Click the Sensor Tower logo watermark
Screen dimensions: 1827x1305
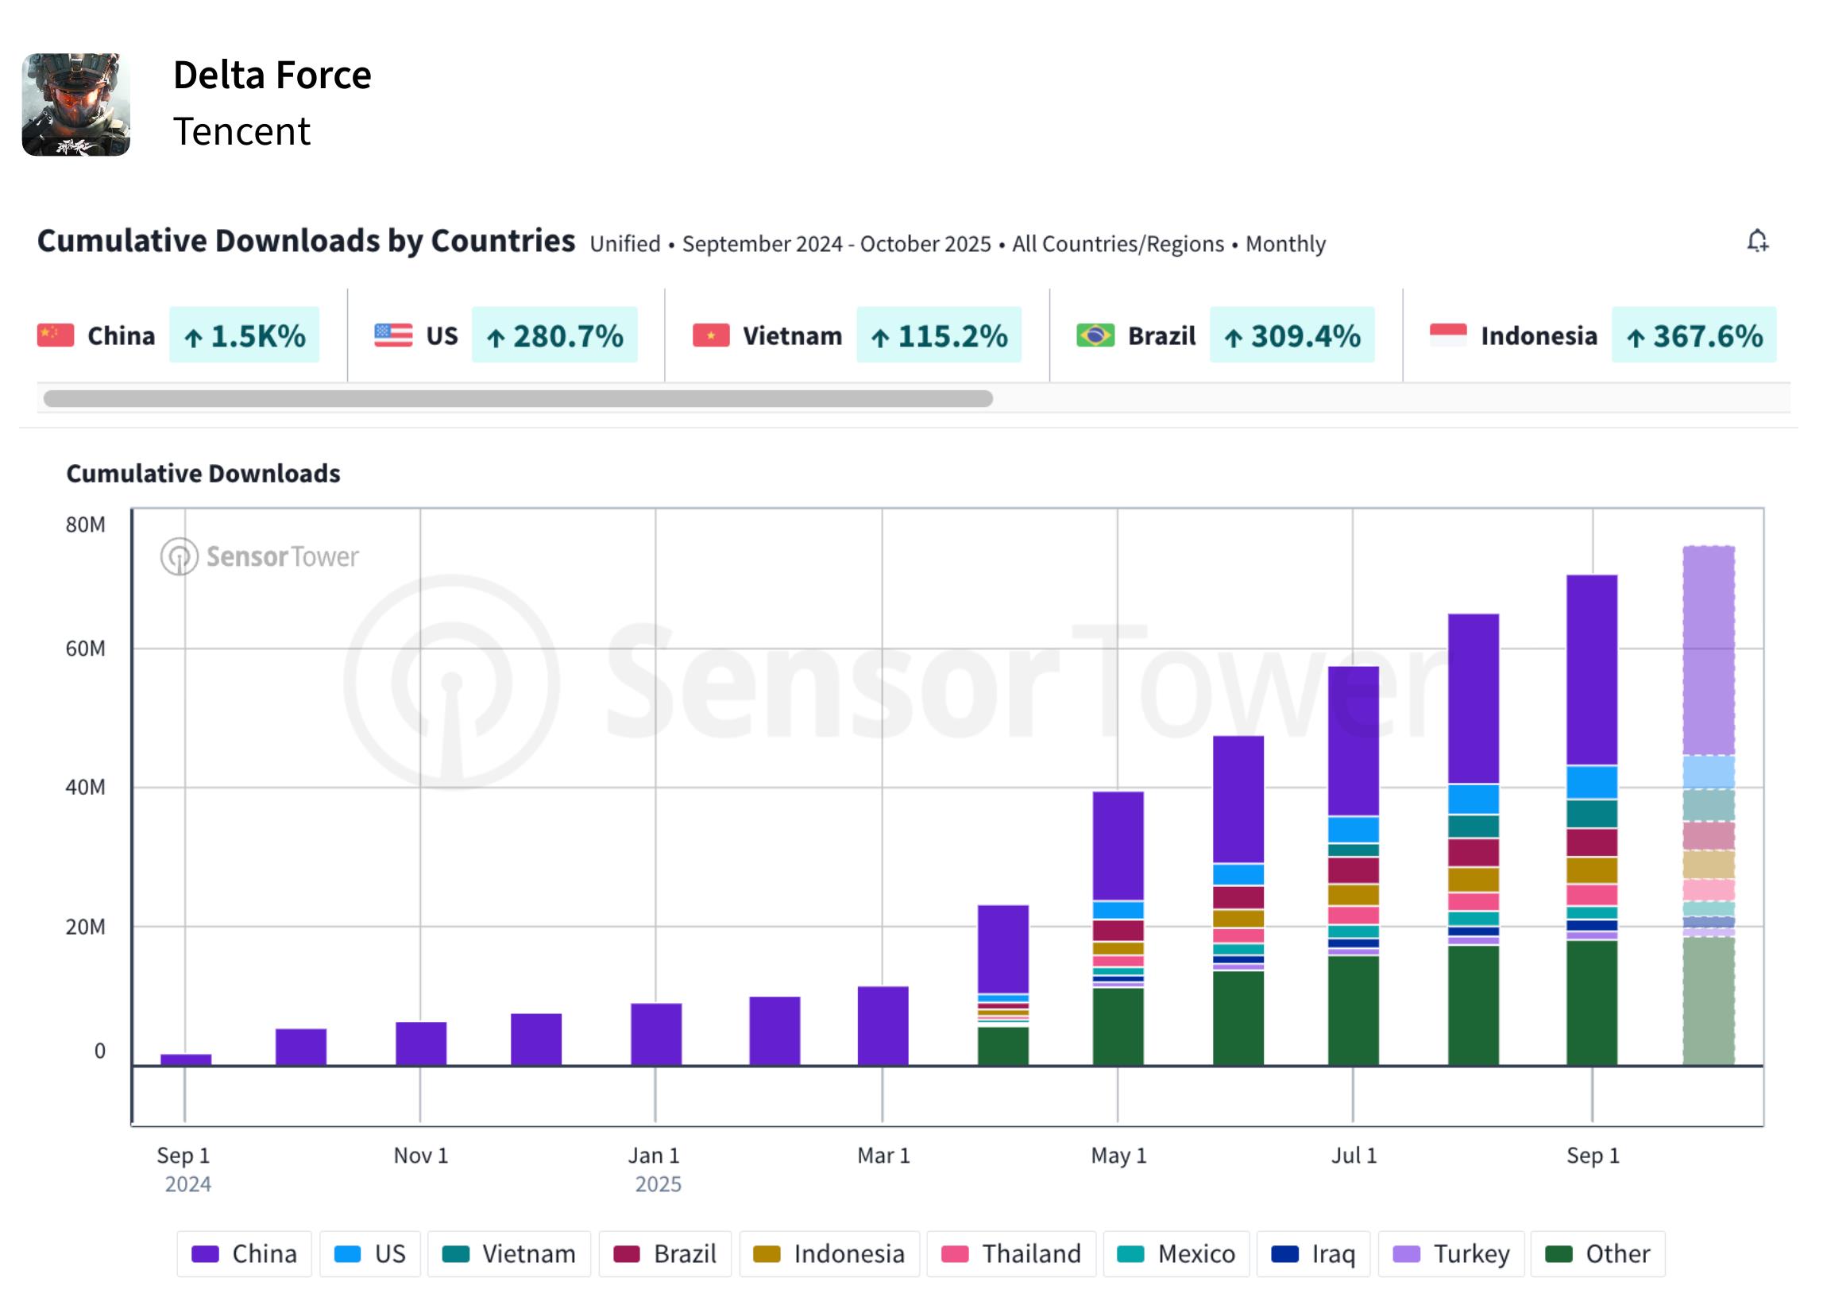pyautogui.click(x=260, y=556)
